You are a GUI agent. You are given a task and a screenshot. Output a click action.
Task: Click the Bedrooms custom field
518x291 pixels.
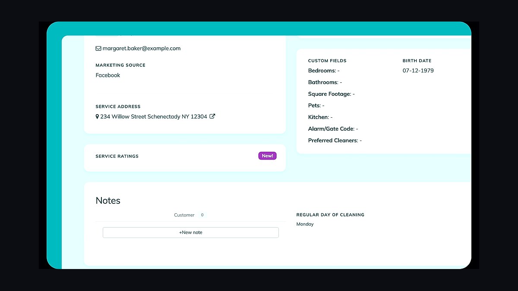(324, 71)
